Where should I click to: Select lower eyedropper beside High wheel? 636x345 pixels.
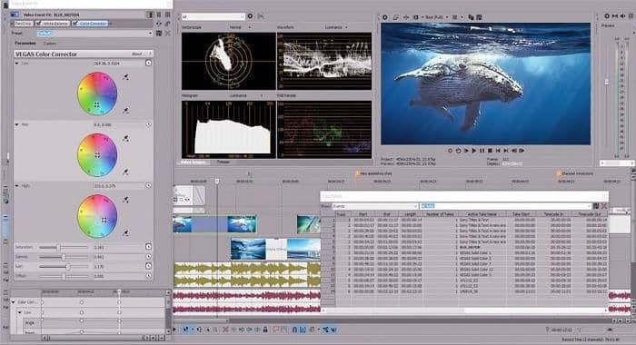coord(126,232)
